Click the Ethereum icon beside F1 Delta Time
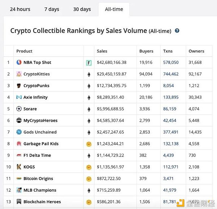The image size is (217, 209). (89, 155)
